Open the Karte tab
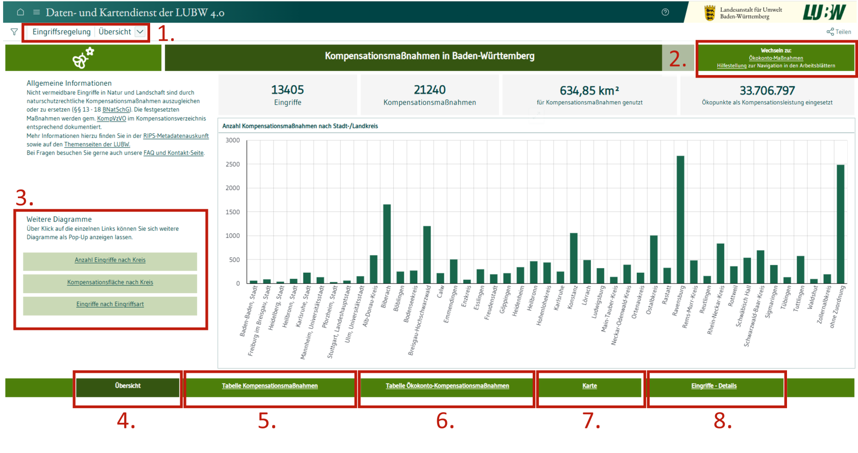858x453 pixels. click(x=589, y=386)
